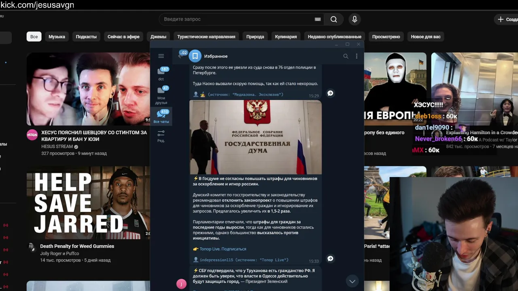Click the 15:33 message timestamp
This screenshot has height=291, width=518.
(x=314, y=261)
